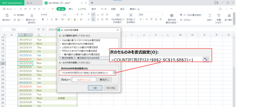The image size is (269, 107).
Task: Click the 水族館 cell
Action: (61, 98)
